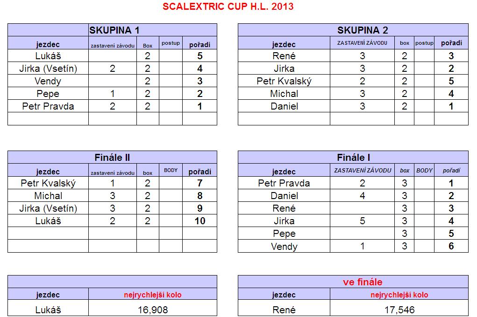This screenshot has height=317, width=477.
Task: Select the fastest lap value 17,546
Action: pos(399,310)
